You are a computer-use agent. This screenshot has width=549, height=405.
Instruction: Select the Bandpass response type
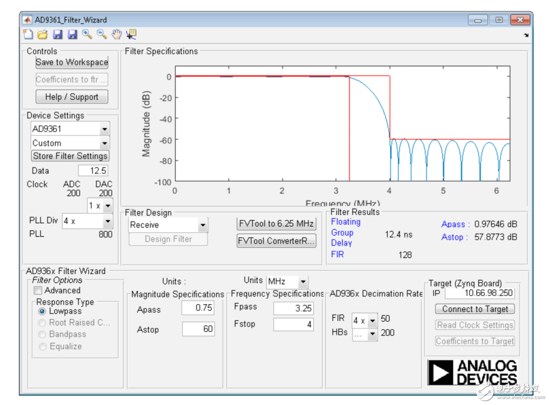42,334
